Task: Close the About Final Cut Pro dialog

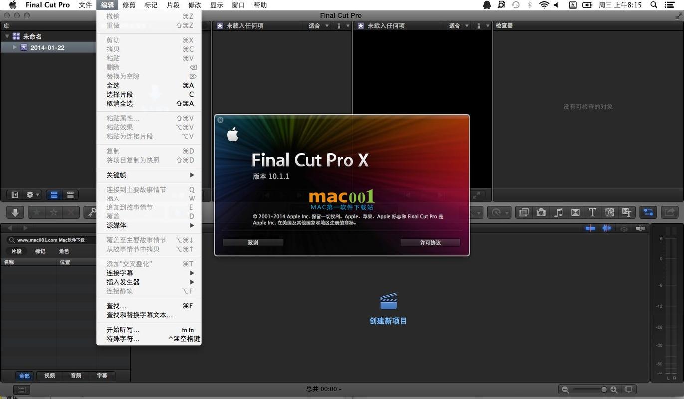Action: pyautogui.click(x=220, y=120)
